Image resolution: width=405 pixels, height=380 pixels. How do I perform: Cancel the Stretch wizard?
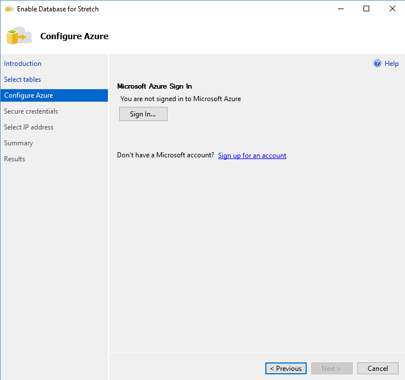[378, 369]
